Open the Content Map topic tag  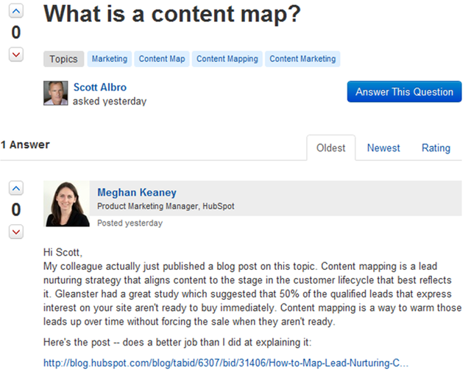[162, 59]
